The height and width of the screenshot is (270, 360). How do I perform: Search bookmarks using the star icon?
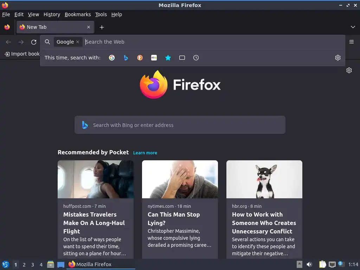(x=168, y=58)
